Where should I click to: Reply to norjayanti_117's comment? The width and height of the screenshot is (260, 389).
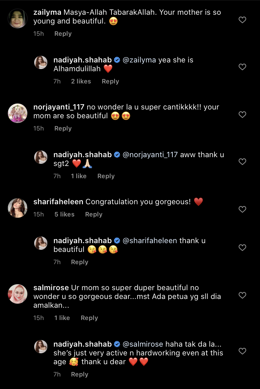click(x=63, y=129)
